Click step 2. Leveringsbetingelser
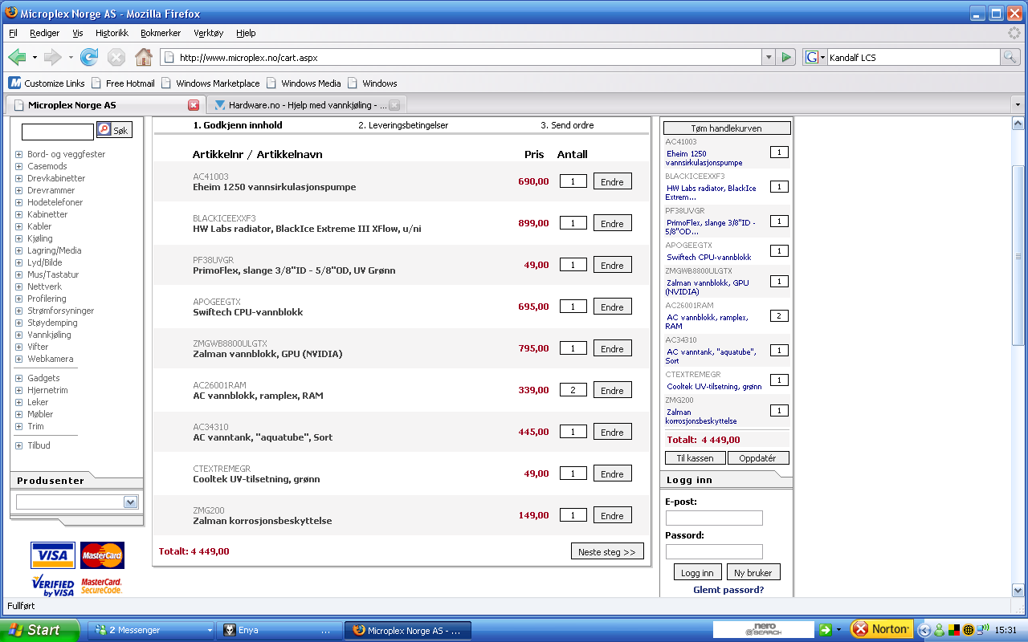Viewport: 1028px width, 642px height. coord(403,125)
